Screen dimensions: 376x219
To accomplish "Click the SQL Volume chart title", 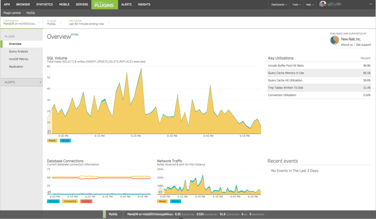I will coord(57,58).
